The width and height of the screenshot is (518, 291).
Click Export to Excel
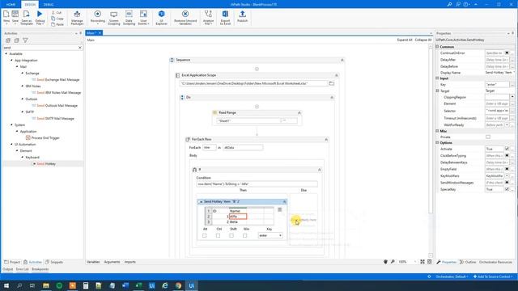[225, 18]
